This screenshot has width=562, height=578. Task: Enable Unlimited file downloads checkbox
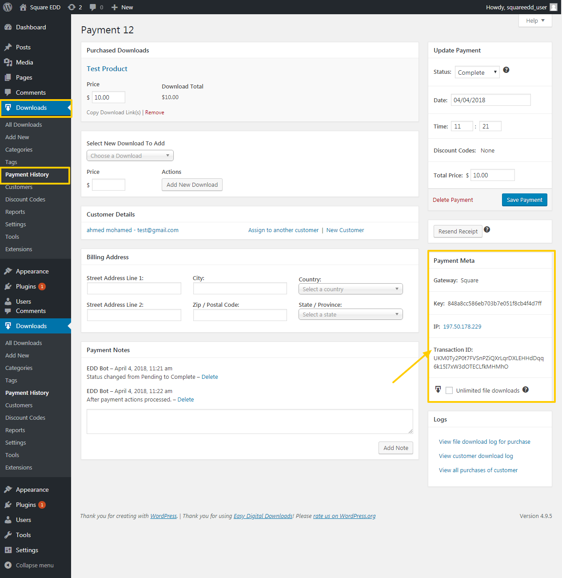(x=449, y=390)
